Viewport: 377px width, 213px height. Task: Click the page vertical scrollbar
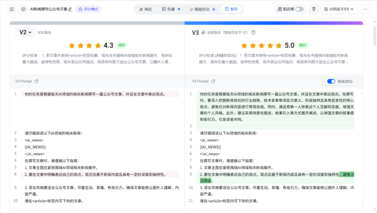[x=375, y=36]
